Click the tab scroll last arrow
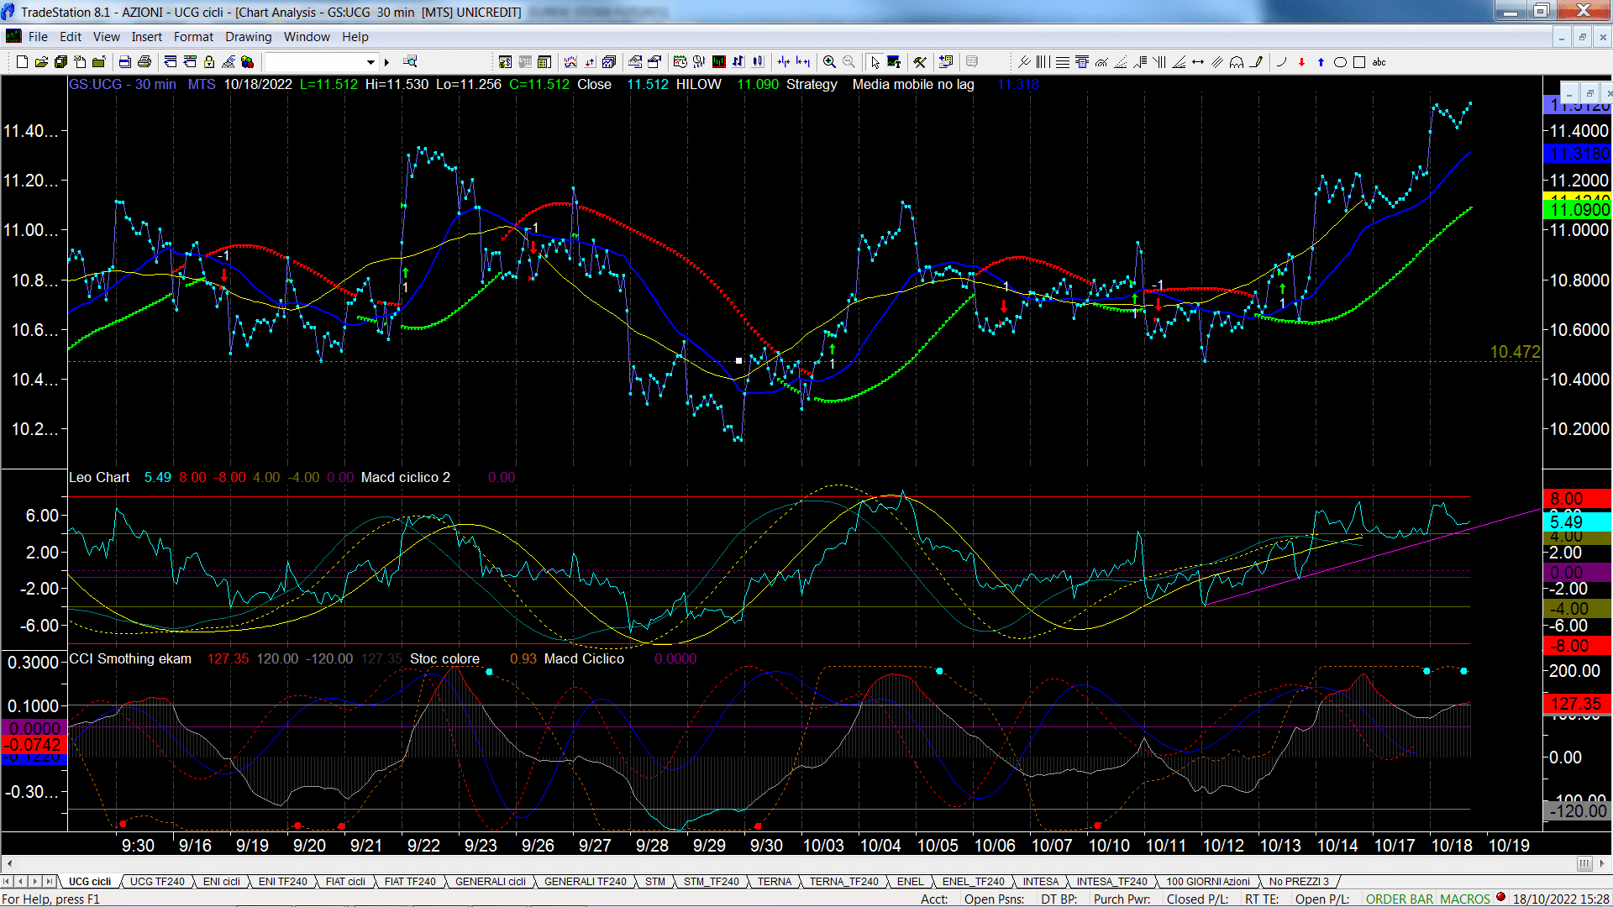The height and width of the screenshot is (907, 1613). pyautogui.click(x=50, y=882)
